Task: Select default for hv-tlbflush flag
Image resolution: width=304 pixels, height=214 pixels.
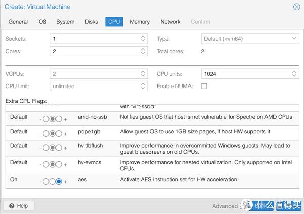Action: (x=52, y=148)
